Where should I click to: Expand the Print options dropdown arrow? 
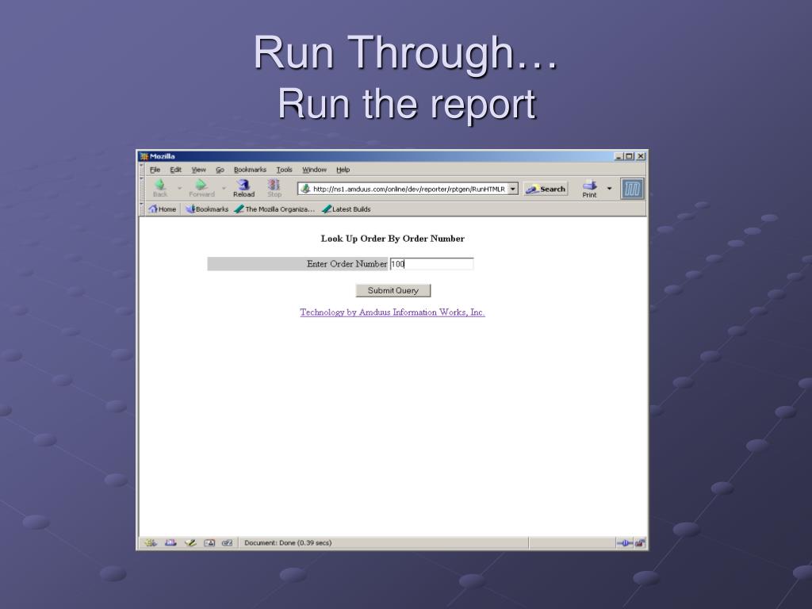[x=609, y=189]
